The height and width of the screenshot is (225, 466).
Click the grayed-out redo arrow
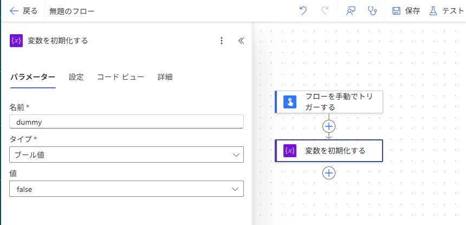coord(325,11)
